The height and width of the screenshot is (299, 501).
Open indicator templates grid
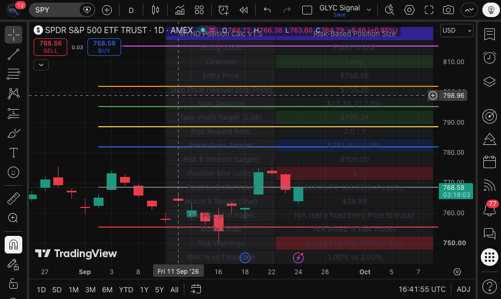tap(199, 10)
